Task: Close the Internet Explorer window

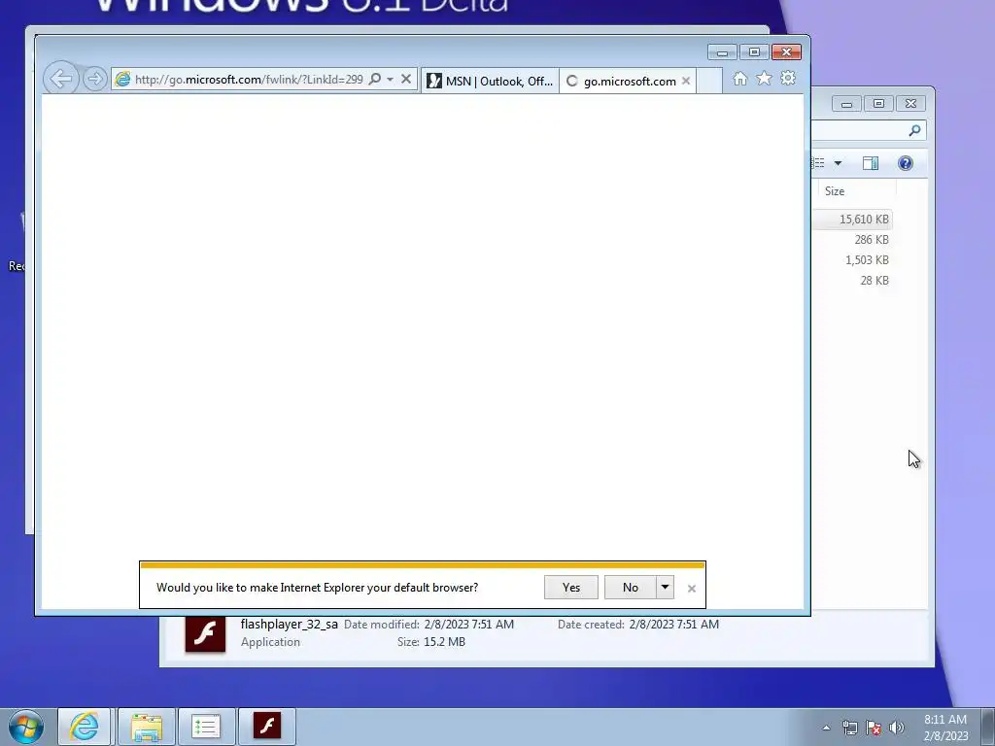Action: click(x=787, y=52)
